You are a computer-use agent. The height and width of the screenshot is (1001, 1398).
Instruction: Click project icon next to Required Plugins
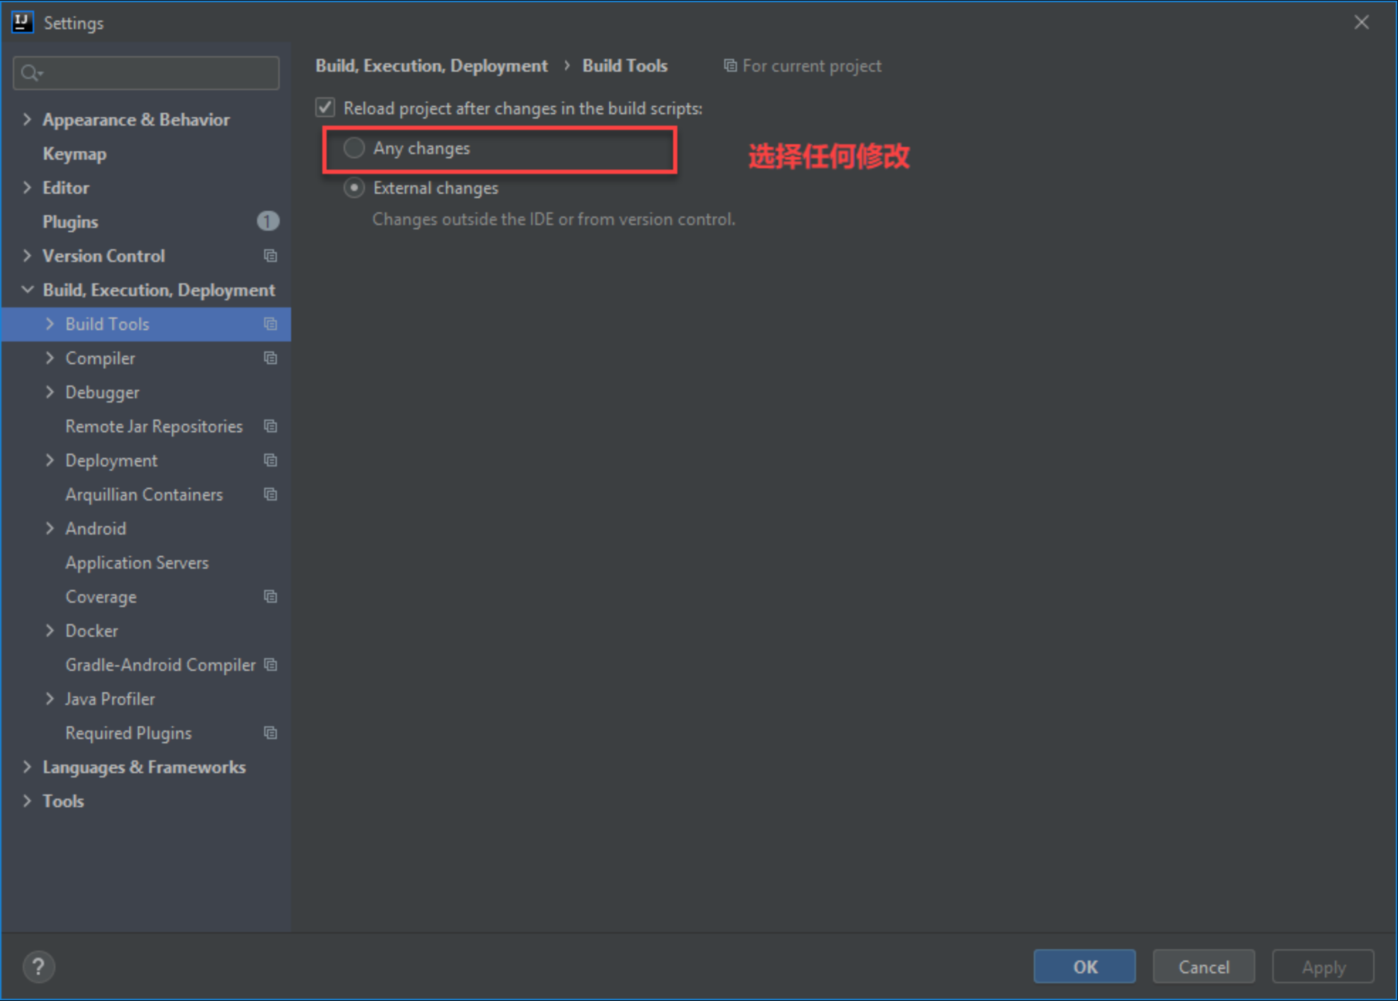pos(271,733)
